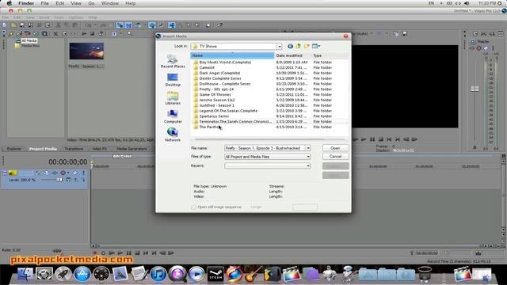Adjust the Master volume fader
507x285 pixels.
click(475, 89)
